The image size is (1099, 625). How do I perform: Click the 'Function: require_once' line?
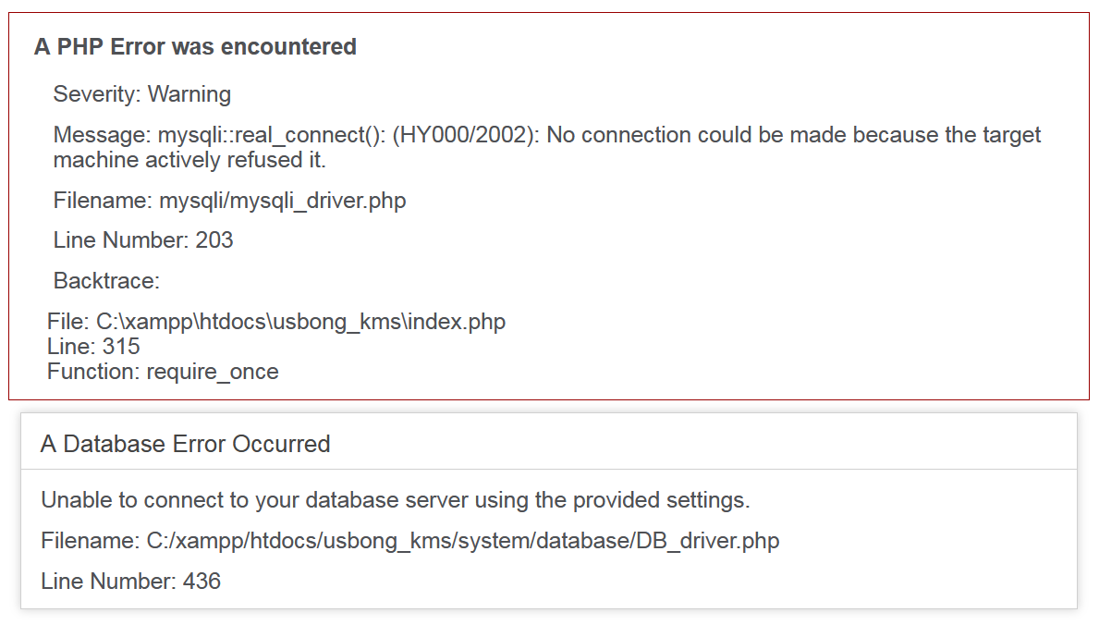[163, 372]
